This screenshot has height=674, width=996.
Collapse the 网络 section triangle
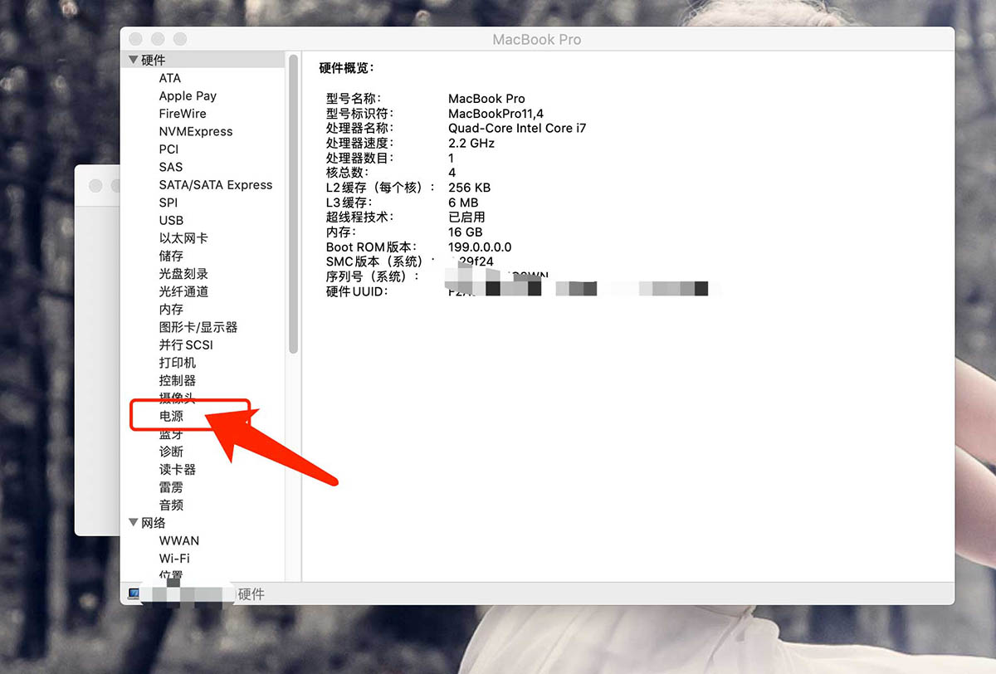point(134,523)
